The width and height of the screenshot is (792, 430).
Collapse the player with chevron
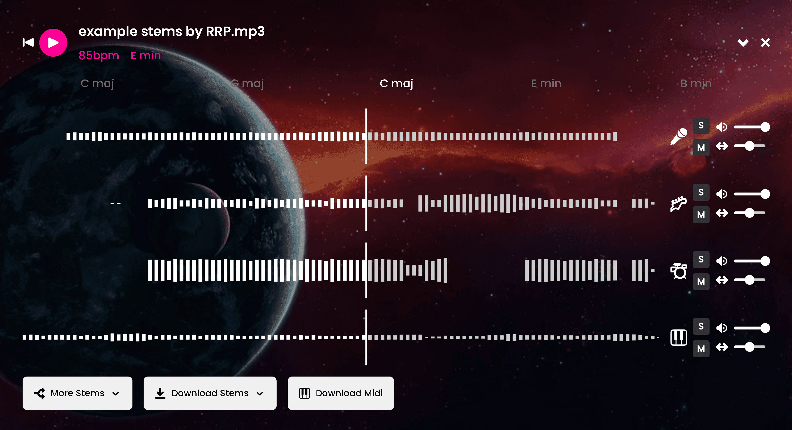coord(743,43)
